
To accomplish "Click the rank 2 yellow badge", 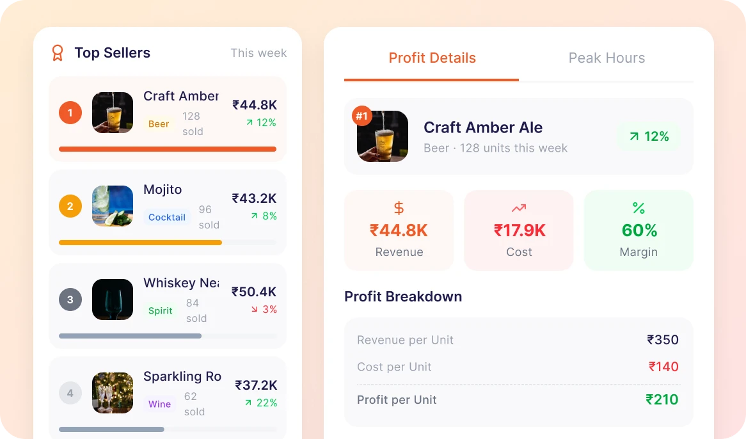I will click(70, 206).
